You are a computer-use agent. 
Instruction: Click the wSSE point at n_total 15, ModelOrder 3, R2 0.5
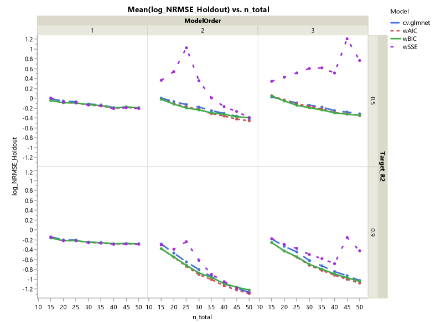pyautogui.click(x=272, y=81)
